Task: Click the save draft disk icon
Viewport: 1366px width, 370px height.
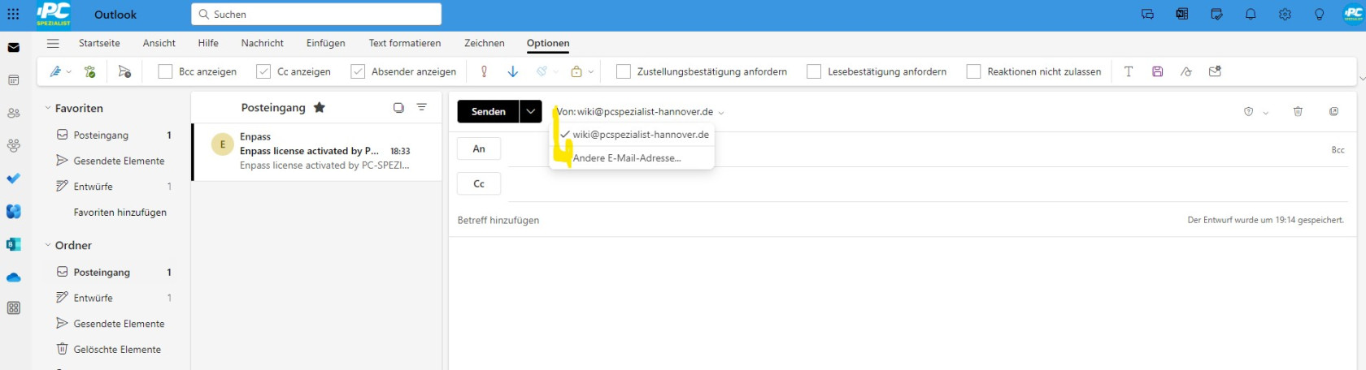Action: point(1157,71)
